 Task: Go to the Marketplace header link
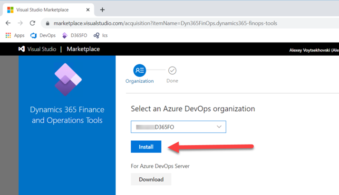pos(83,49)
